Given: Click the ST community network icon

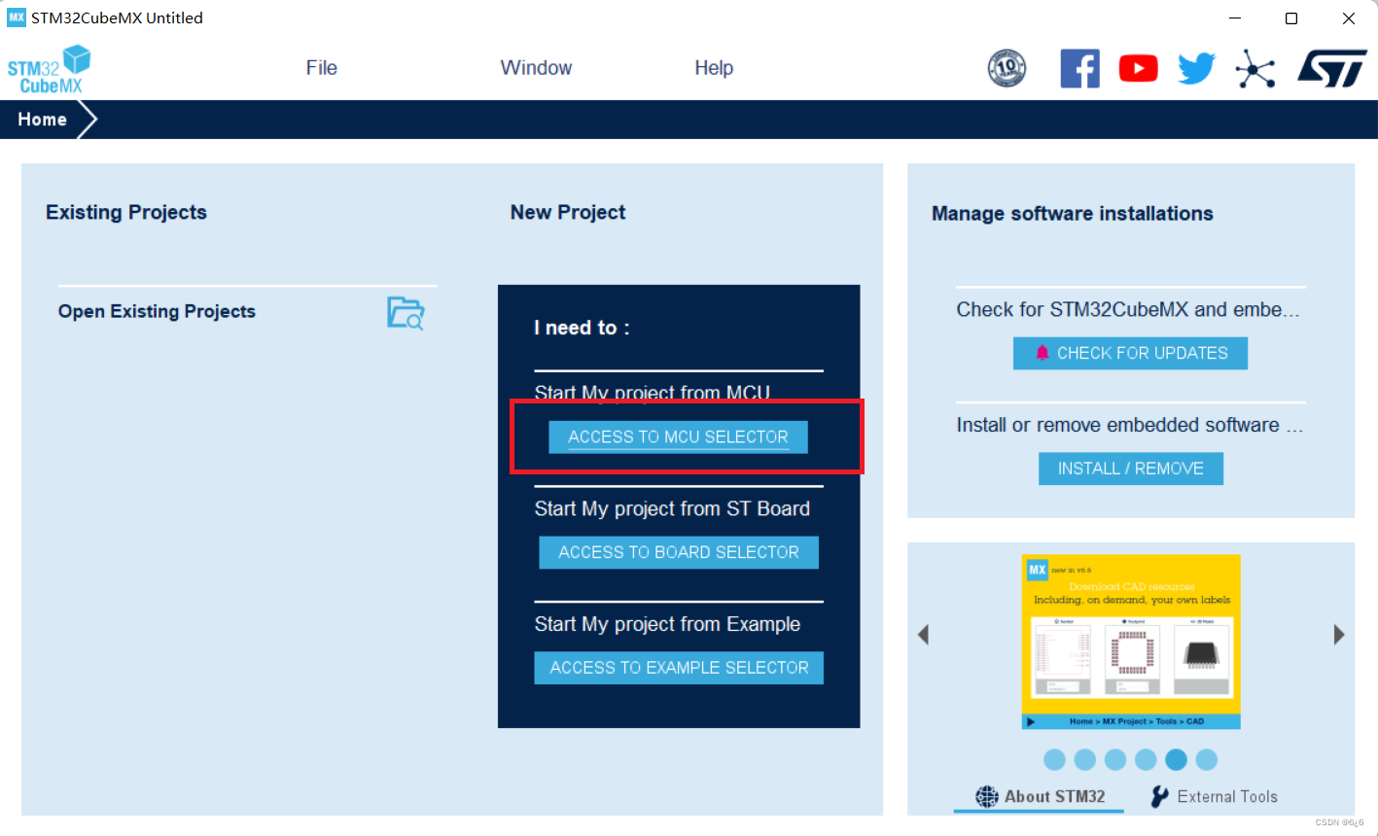Looking at the screenshot, I should pyautogui.click(x=1255, y=69).
